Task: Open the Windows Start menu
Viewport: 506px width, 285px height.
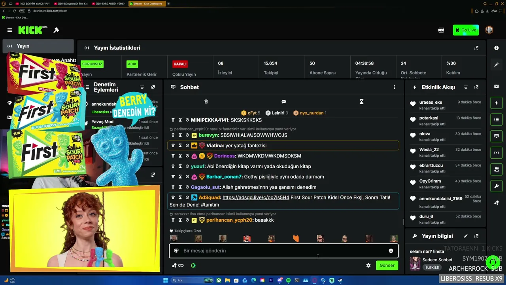Action: pyautogui.click(x=166, y=280)
